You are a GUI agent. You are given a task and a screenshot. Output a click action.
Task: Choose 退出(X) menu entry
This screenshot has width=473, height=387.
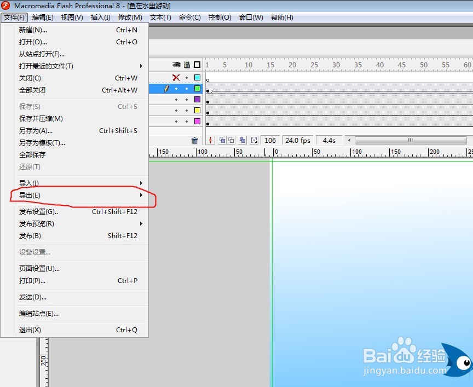pos(82,330)
